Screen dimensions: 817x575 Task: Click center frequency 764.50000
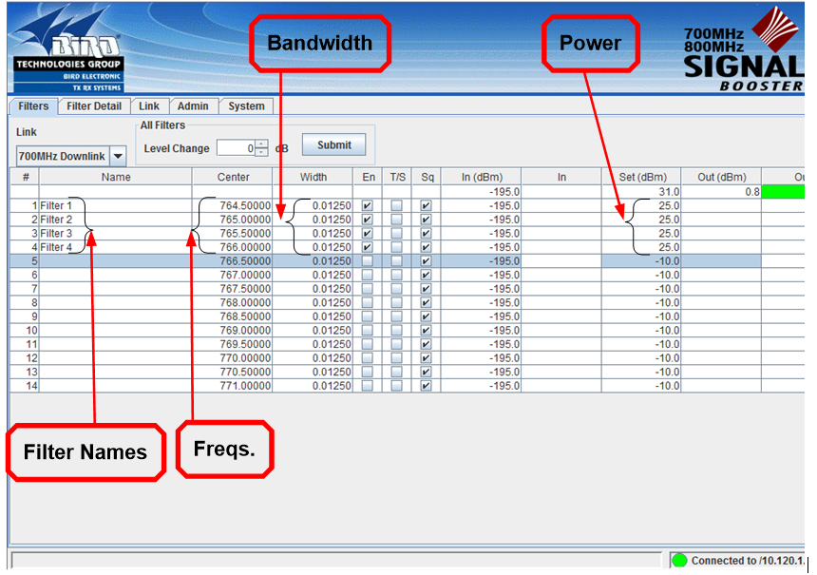pos(245,205)
